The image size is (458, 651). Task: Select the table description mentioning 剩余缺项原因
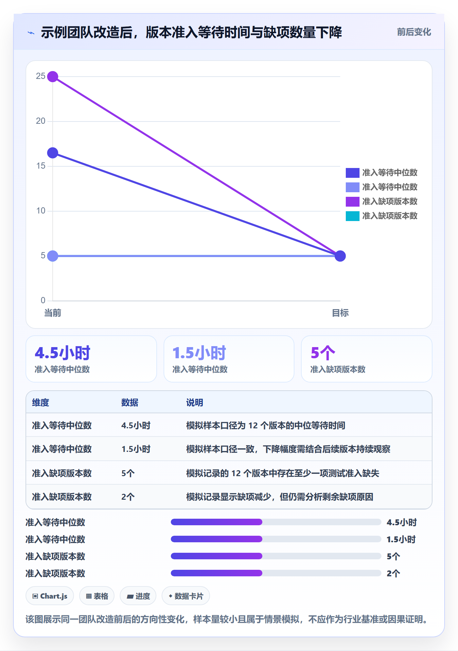(280, 497)
